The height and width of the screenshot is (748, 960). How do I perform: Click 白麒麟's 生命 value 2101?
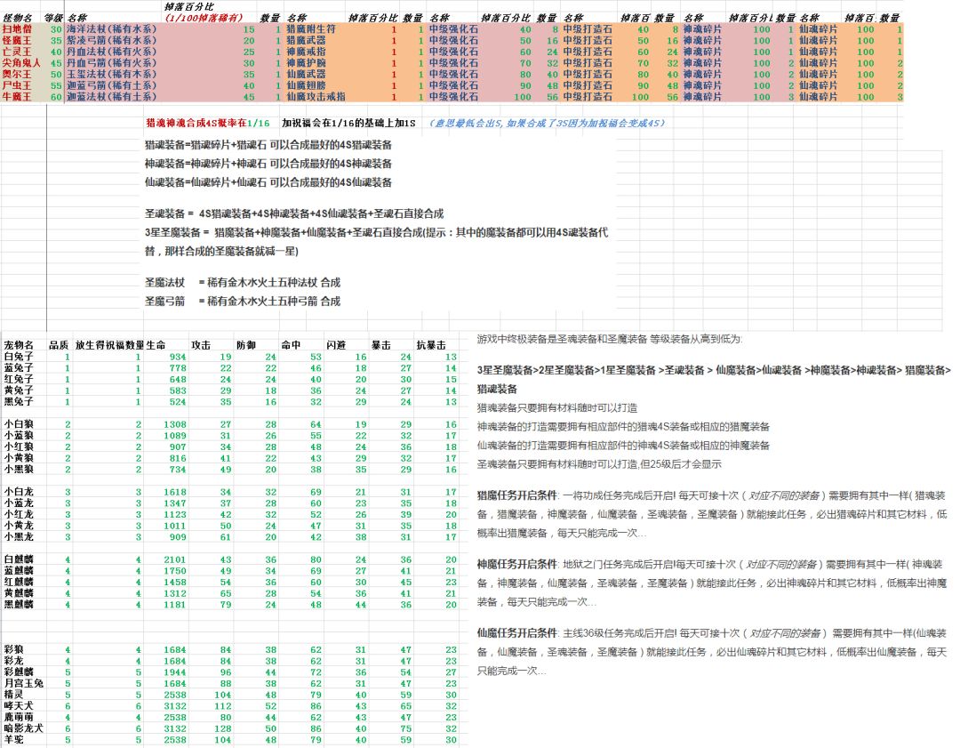[175, 560]
